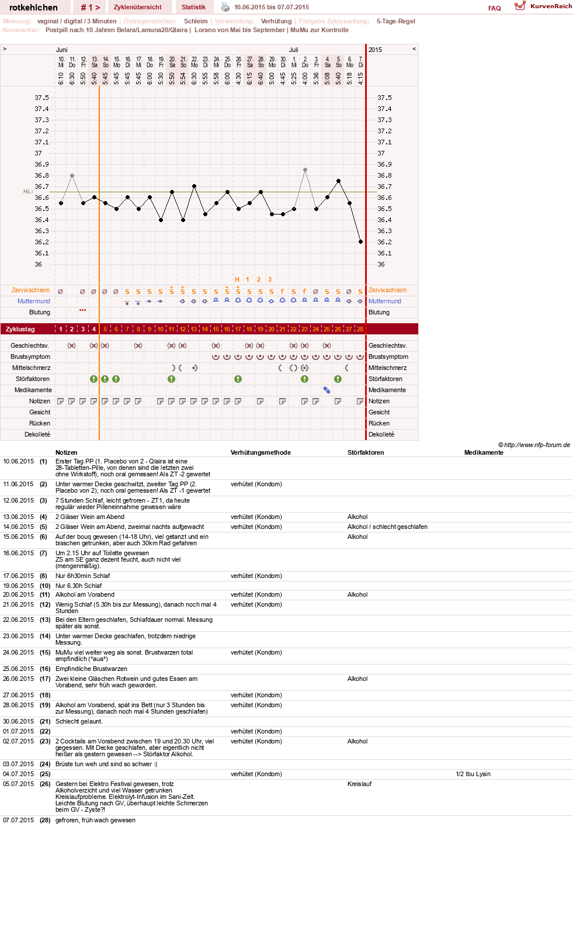The width and height of the screenshot is (573, 948).
Task: Click the '2 Gläser Wein am Abend' note for 13.06.2015
Action: tap(90, 517)
